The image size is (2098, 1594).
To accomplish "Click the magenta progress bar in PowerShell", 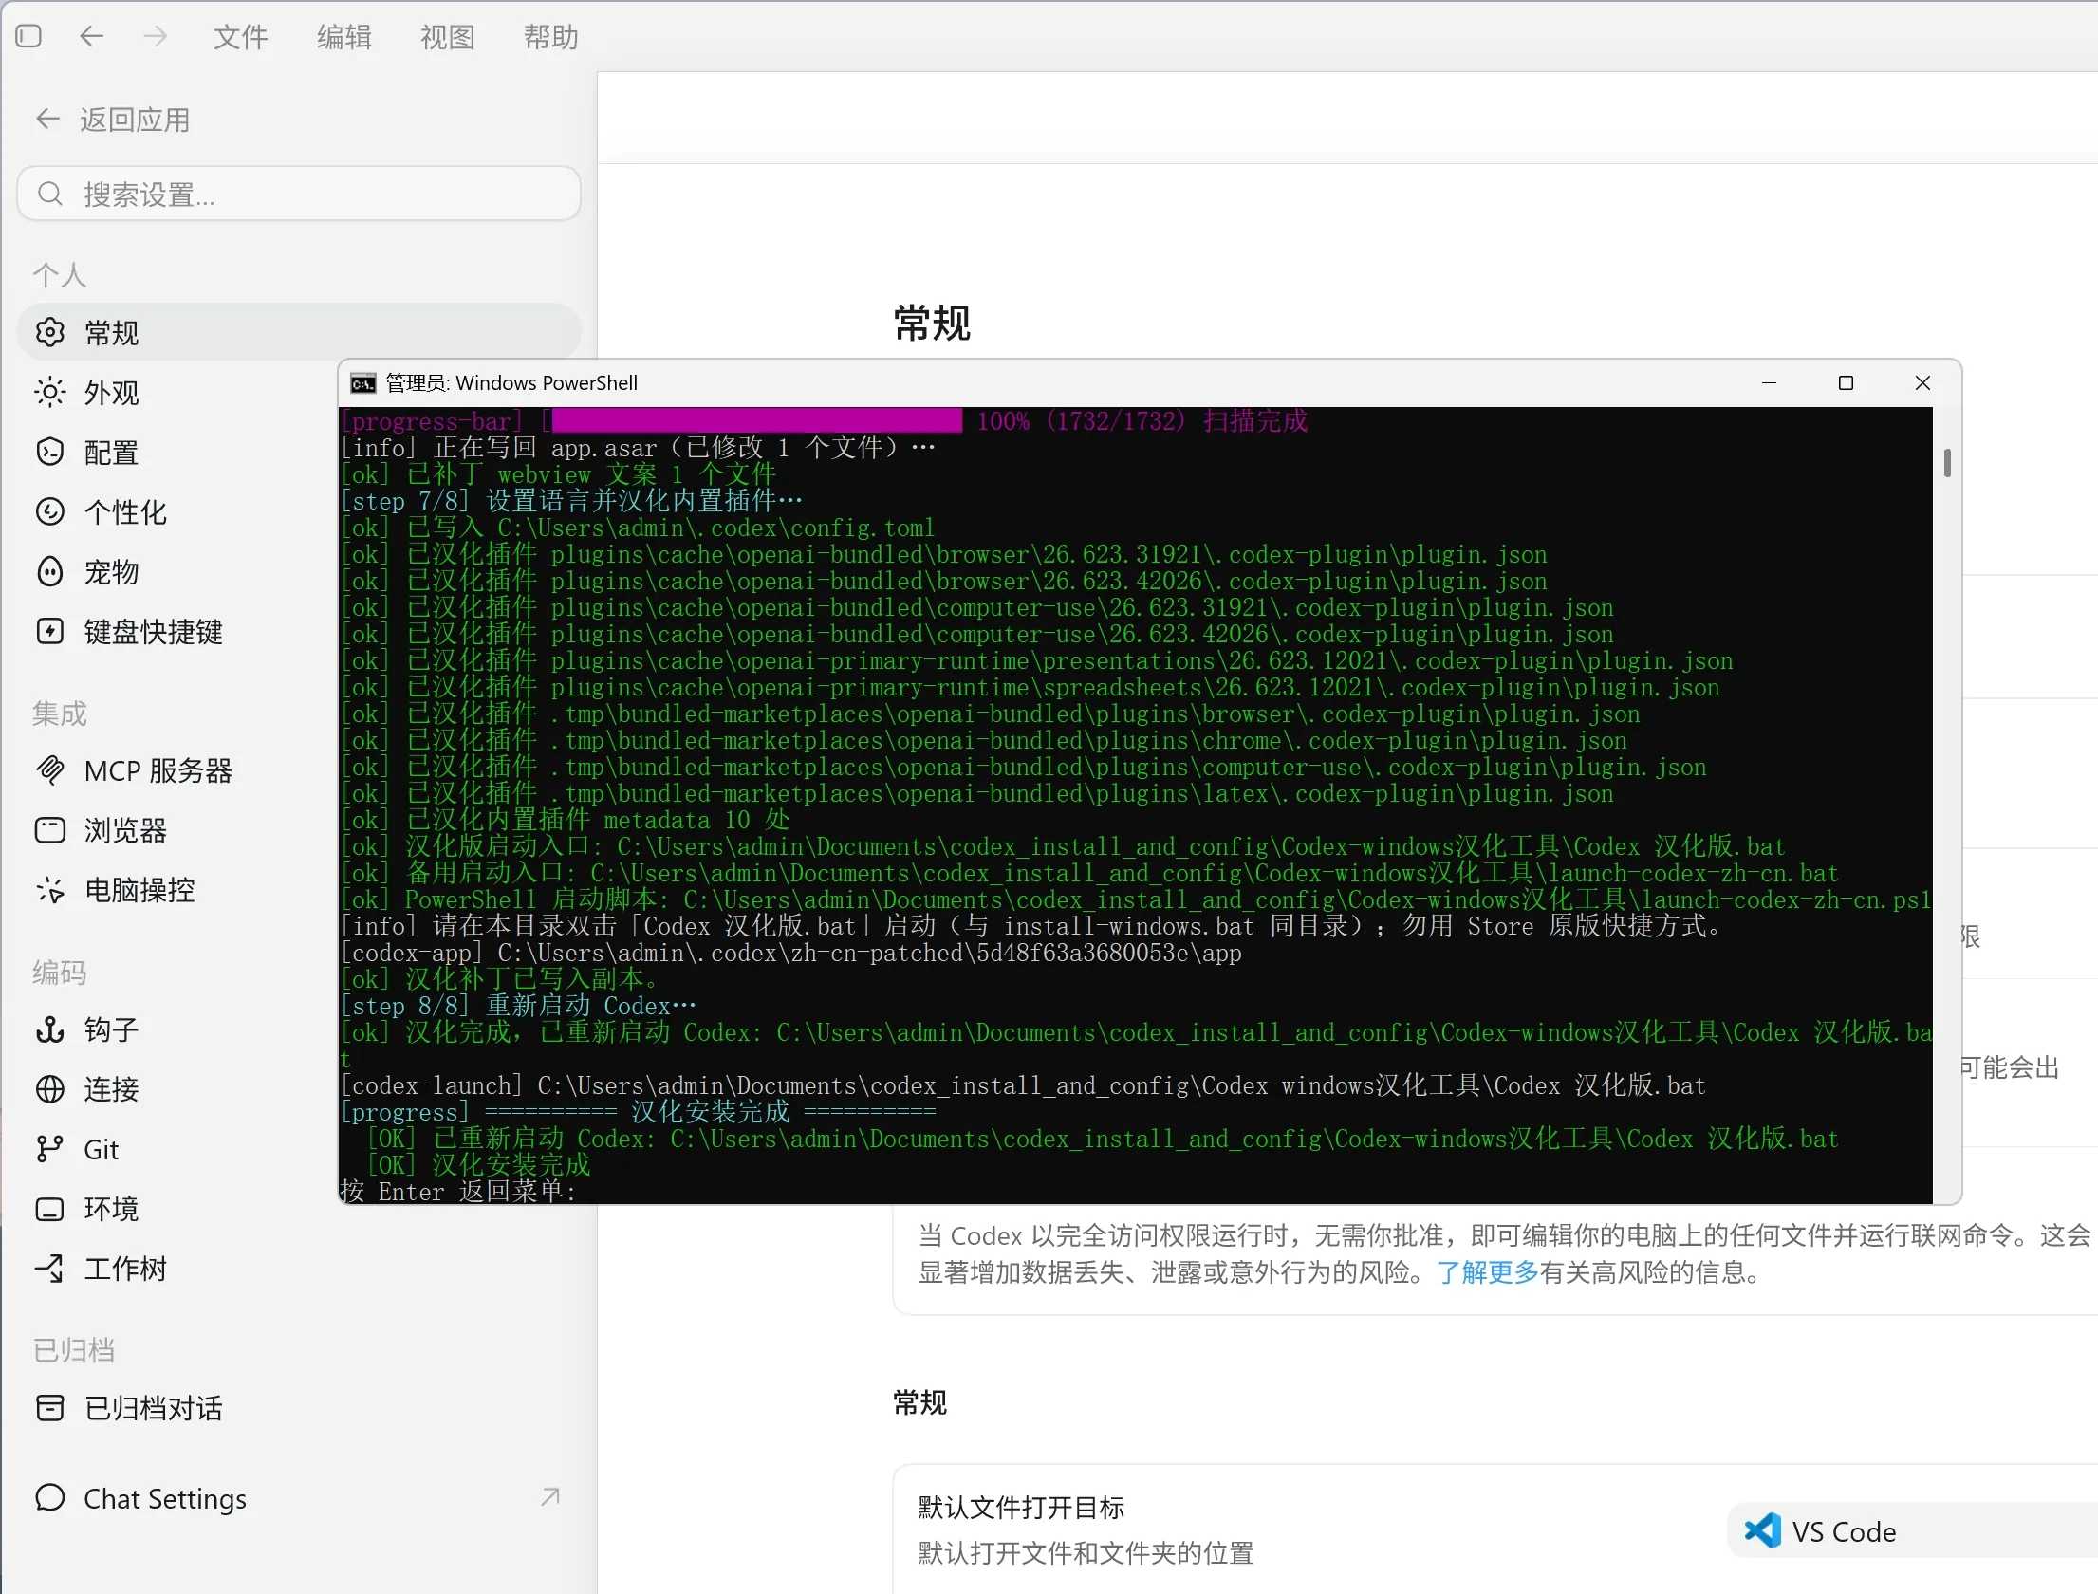I will tap(756, 420).
